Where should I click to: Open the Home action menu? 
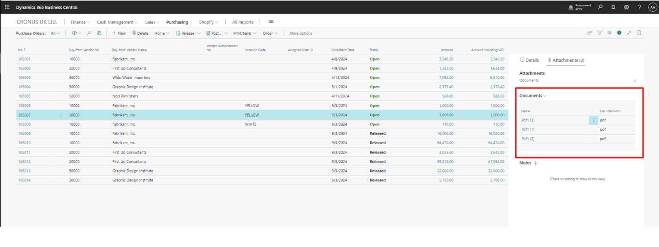162,33
